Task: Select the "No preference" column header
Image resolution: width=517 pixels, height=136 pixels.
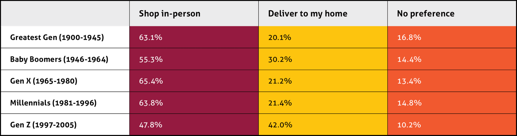Action: pos(426,14)
